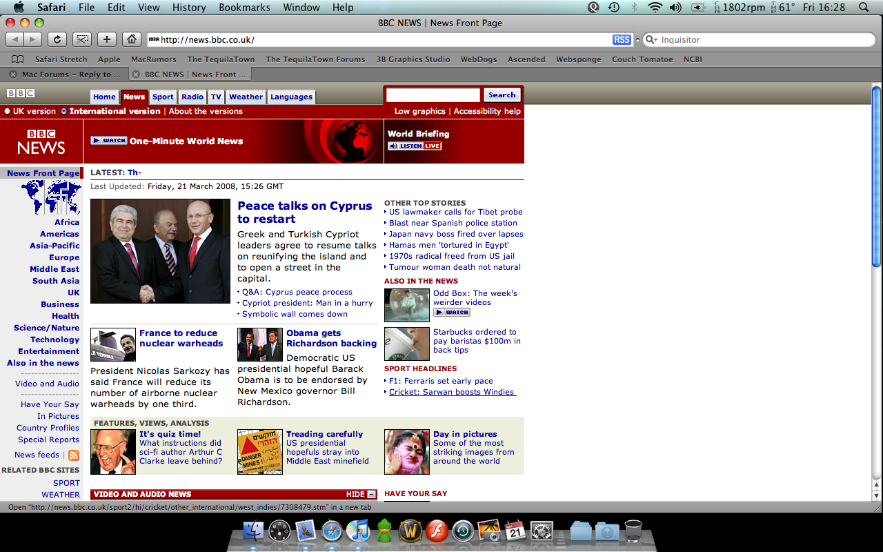Go back with Safari's back arrow

point(15,39)
